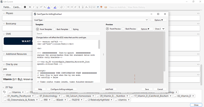The image size is (204, 107).
Task: Remove the 07_Endocrinology tag
Action: (59, 96)
